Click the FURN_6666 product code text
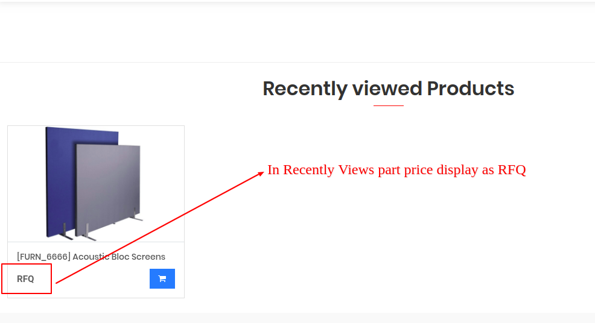595x323 pixels. (43, 257)
